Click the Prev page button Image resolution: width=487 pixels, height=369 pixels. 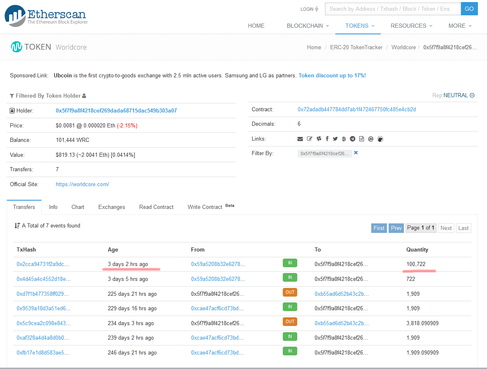pyautogui.click(x=396, y=228)
